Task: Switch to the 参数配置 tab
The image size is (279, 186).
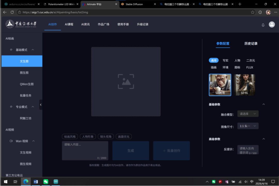Action: [223, 44]
